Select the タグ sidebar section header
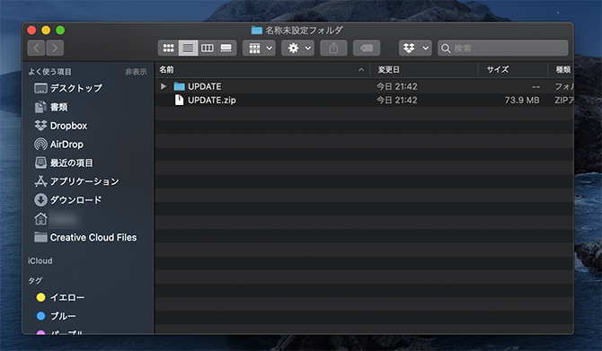This screenshot has width=602, height=351. coord(35,280)
